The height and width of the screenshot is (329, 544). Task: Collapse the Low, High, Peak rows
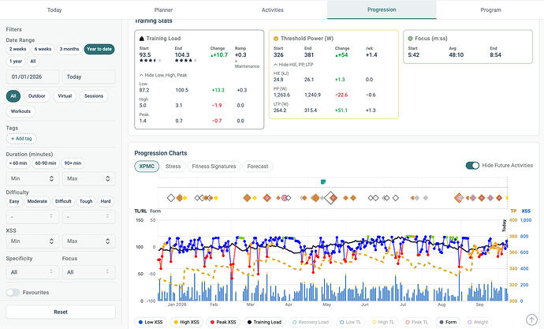pos(163,75)
